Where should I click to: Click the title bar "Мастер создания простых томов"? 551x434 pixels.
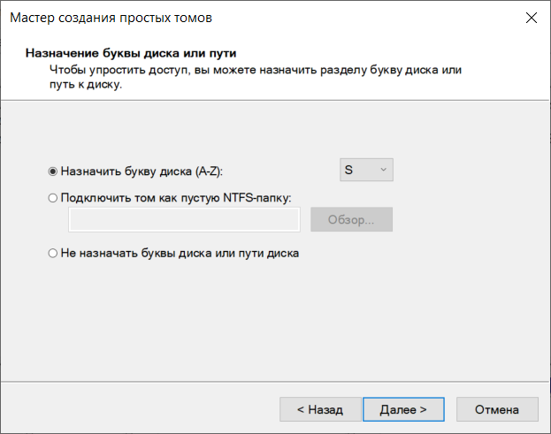(x=111, y=18)
